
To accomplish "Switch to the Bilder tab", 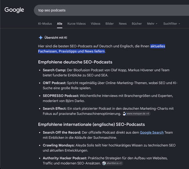I will (109, 24).
